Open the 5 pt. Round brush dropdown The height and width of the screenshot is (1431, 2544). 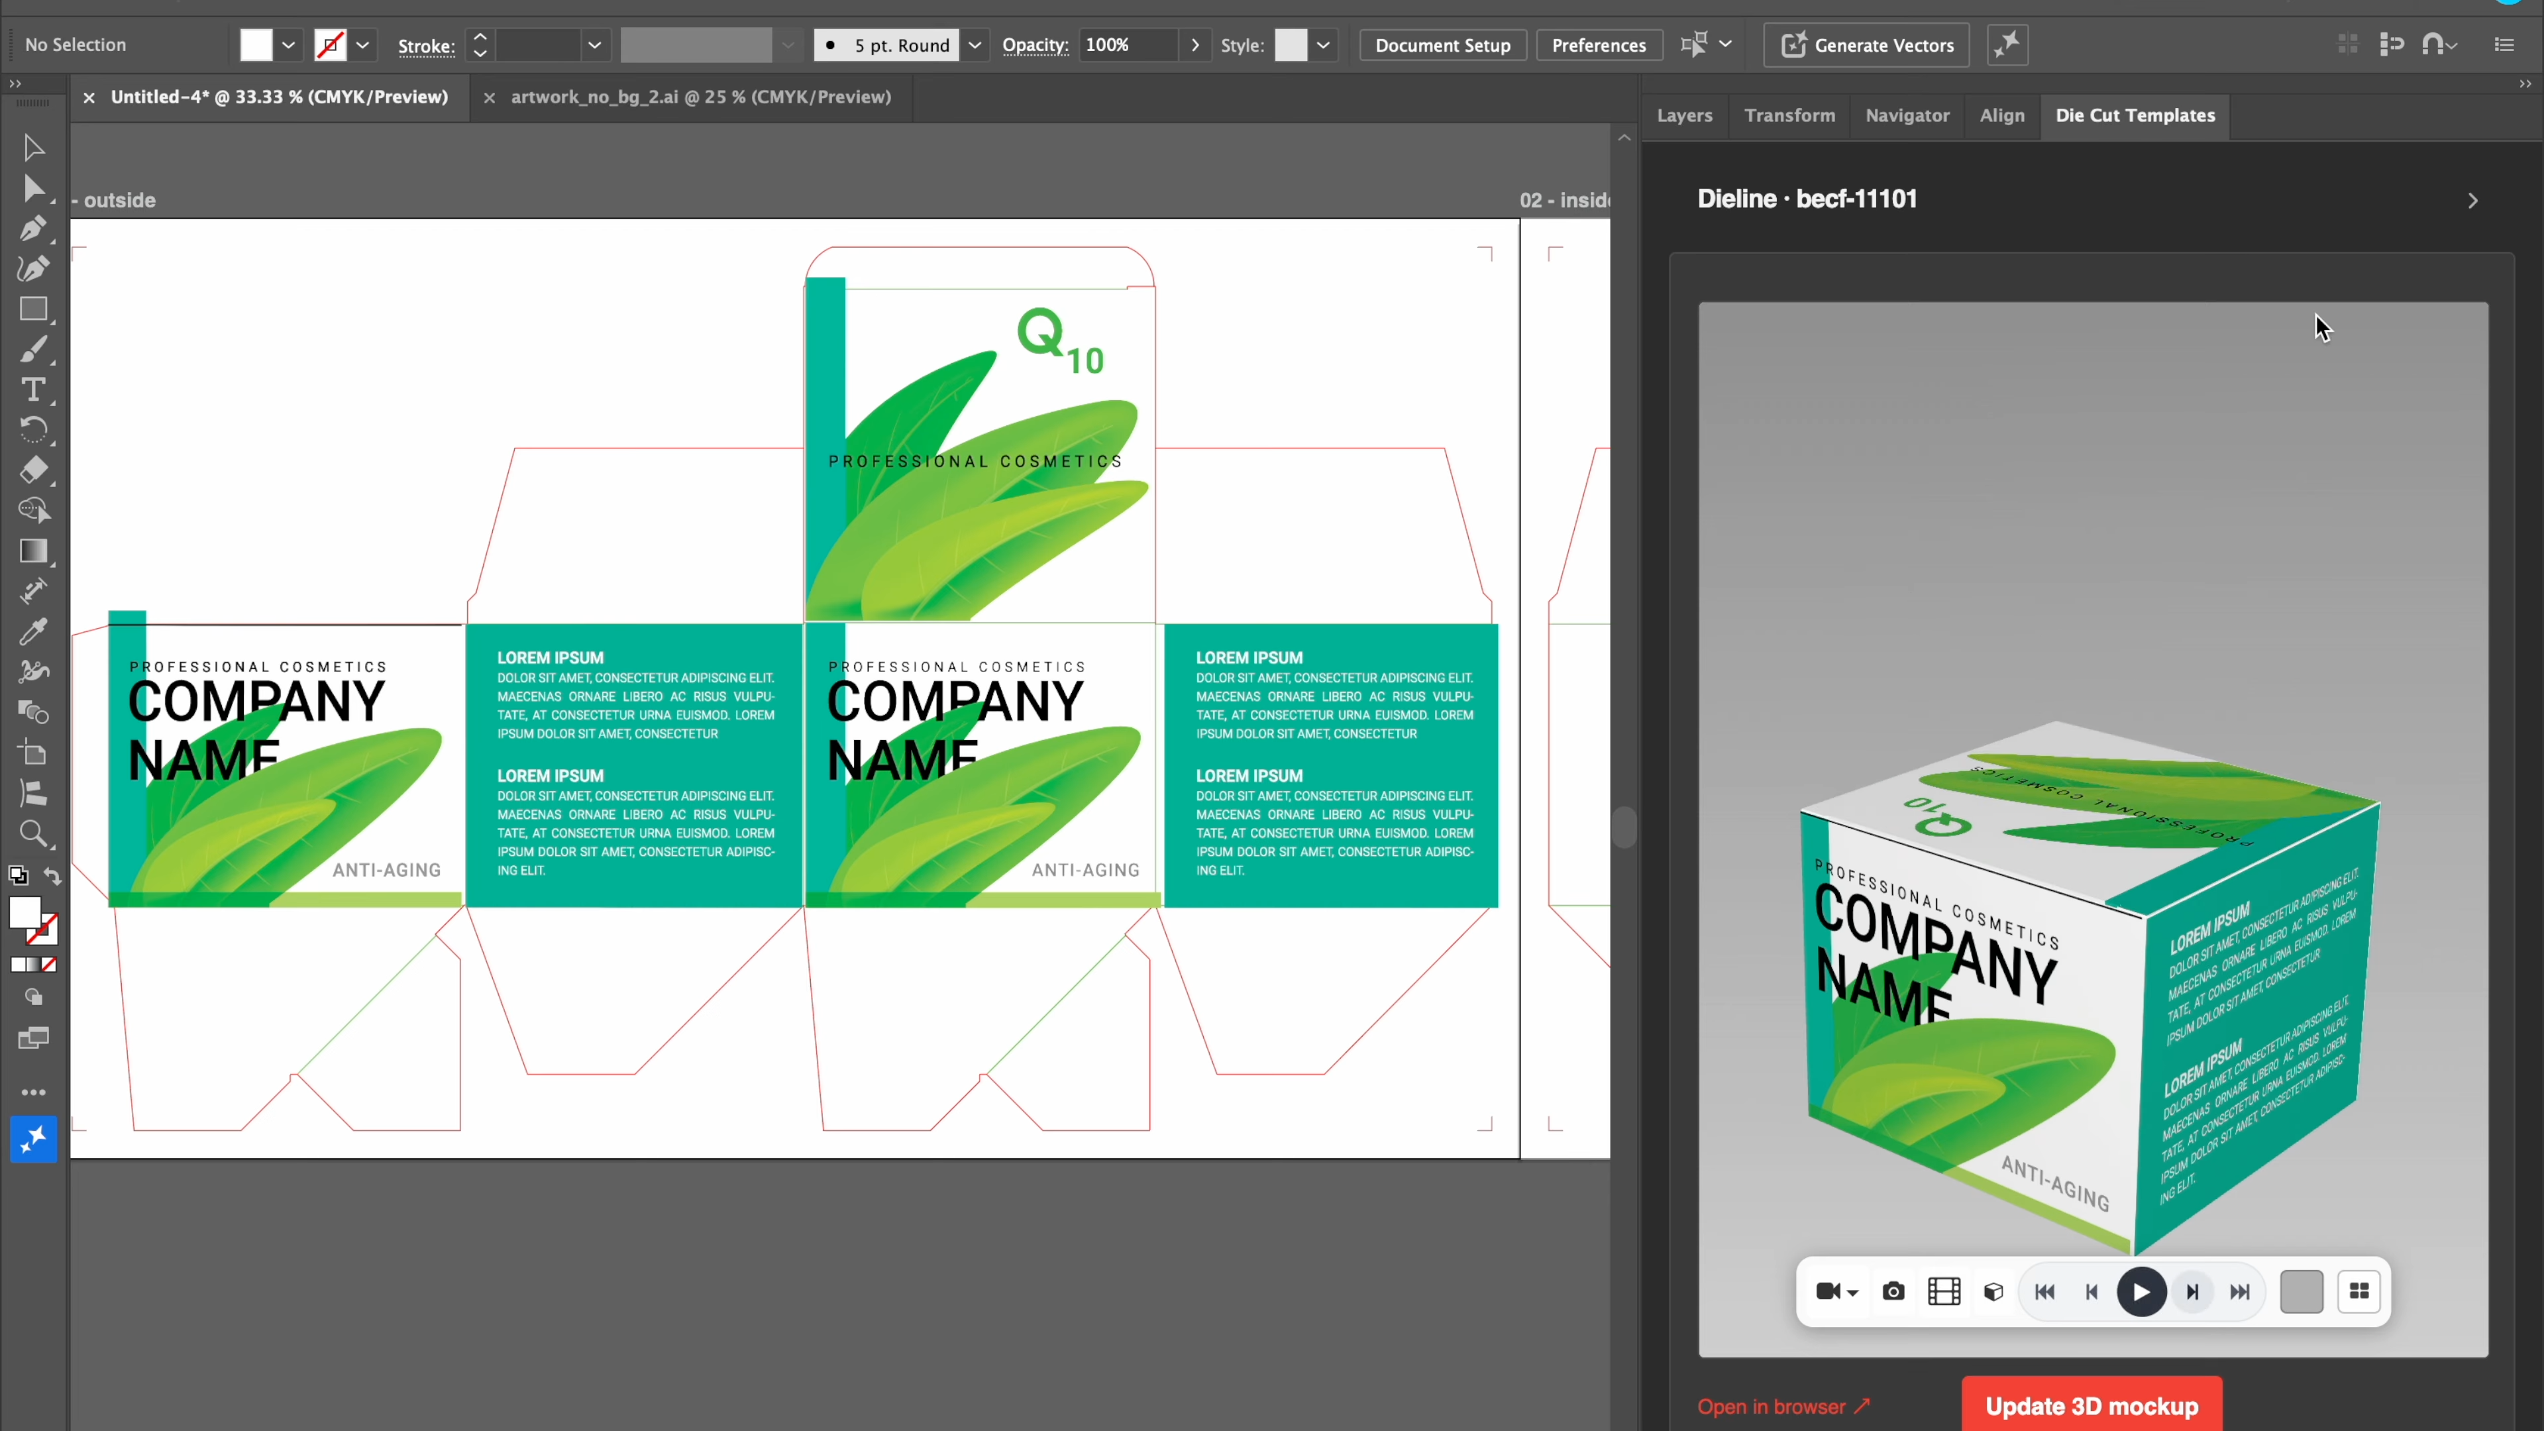pos(974,46)
